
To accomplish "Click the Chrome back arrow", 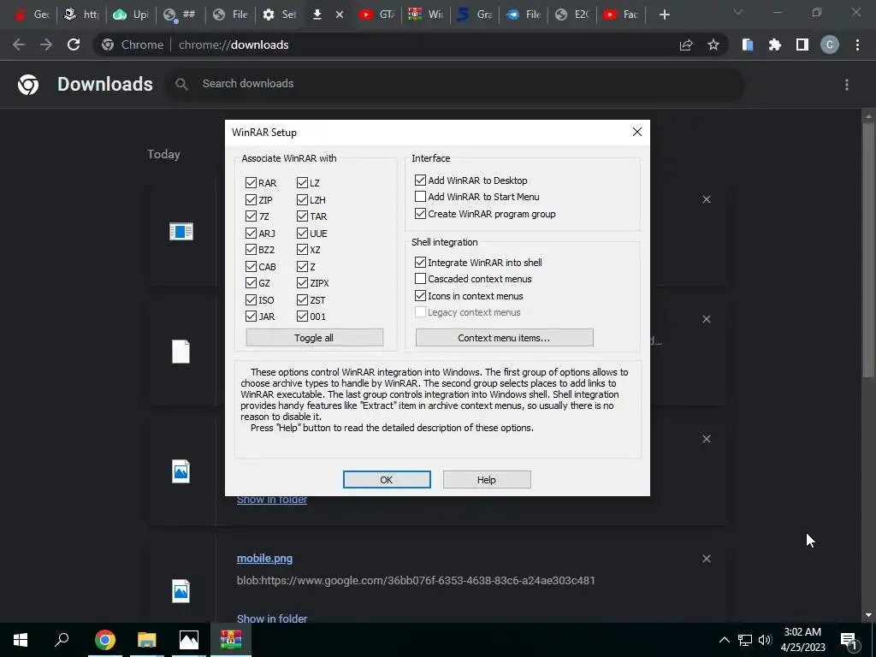I will click(19, 44).
